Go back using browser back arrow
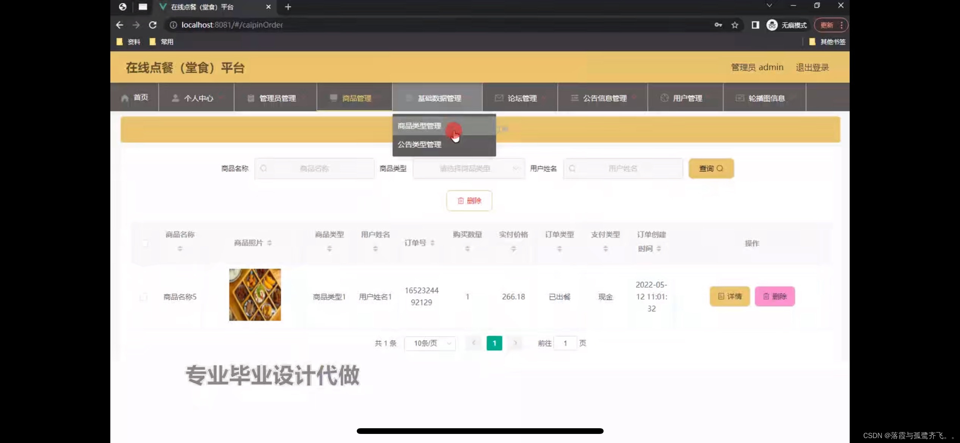Screen dimensions: 960x443 (120, 25)
